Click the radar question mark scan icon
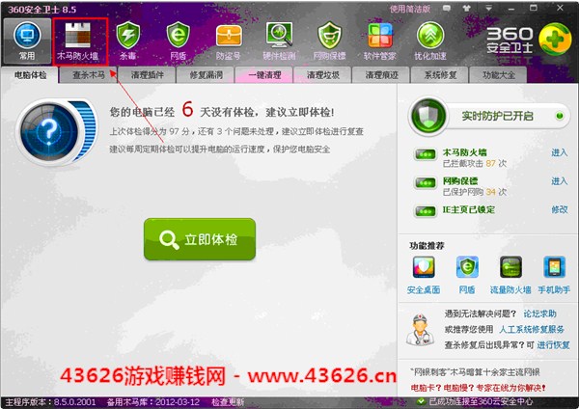This screenshot has width=579, height=409. tap(50, 132)
